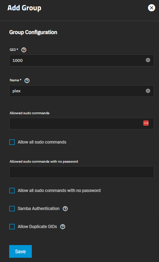Clear the Name field with its X icon
Image resolution: width=159 pixels, height=262 pixels.
pos(148,91)
